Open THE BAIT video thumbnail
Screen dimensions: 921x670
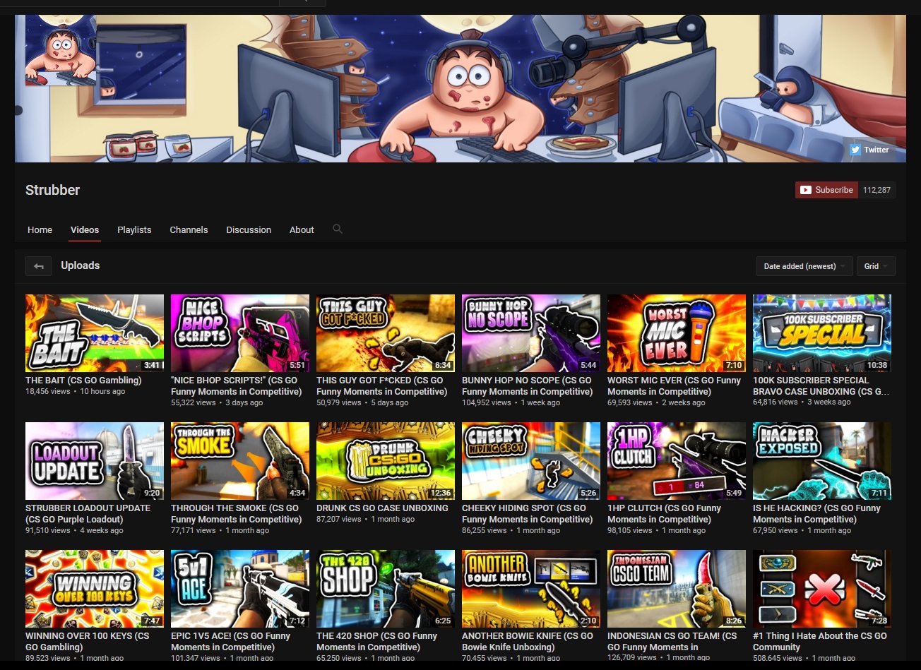click(x=95, y=333)
